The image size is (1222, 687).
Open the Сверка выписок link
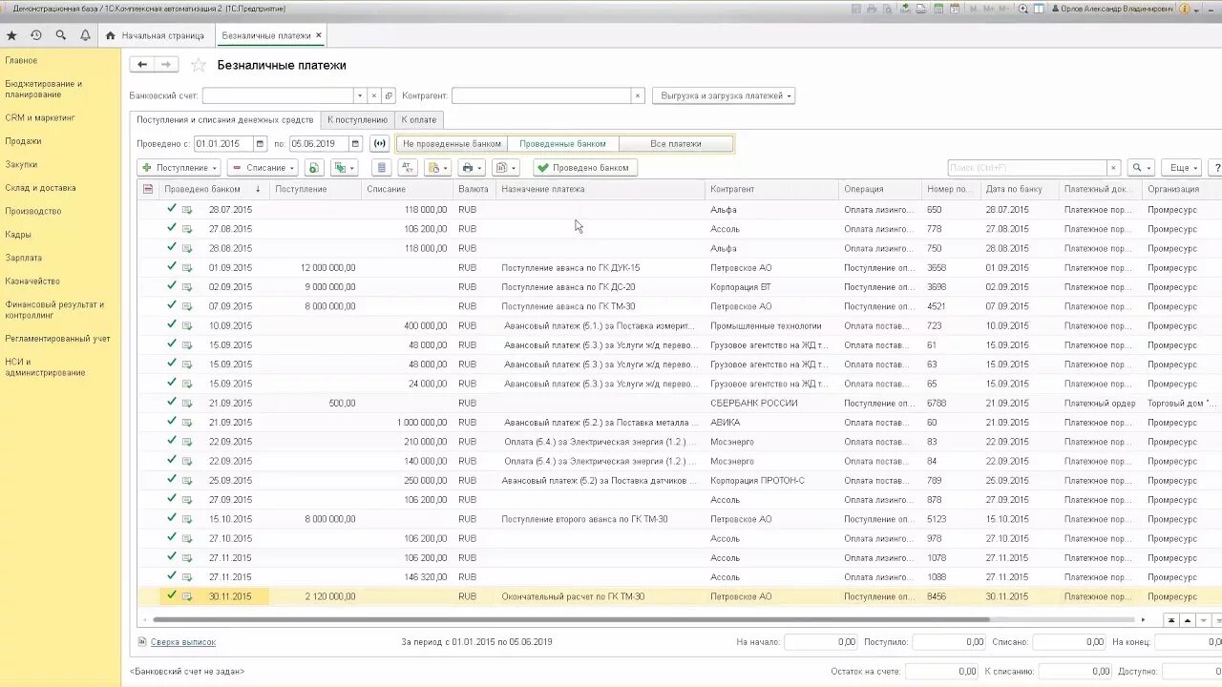pos(183,642)
